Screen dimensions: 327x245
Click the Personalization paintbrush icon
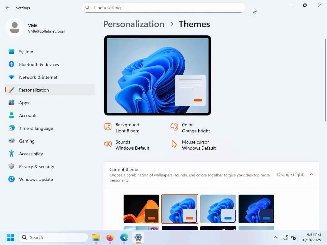11,90
